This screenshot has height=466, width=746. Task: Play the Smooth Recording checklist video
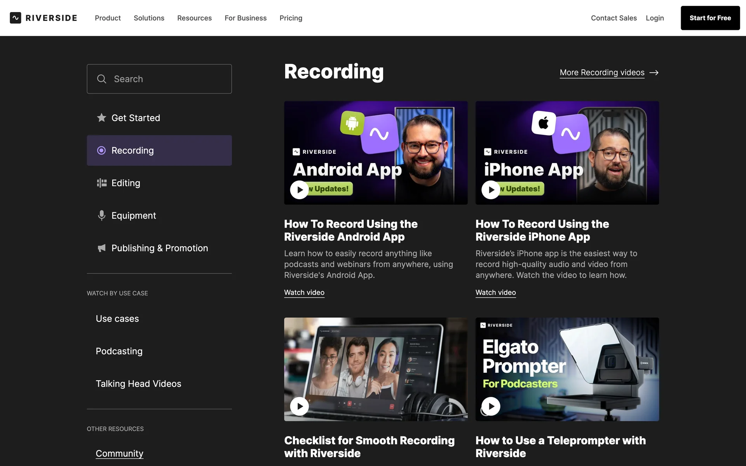[x=299, y=406]
